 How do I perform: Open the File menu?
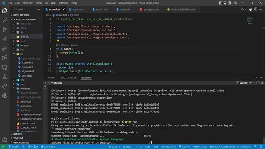click(10, 3)
